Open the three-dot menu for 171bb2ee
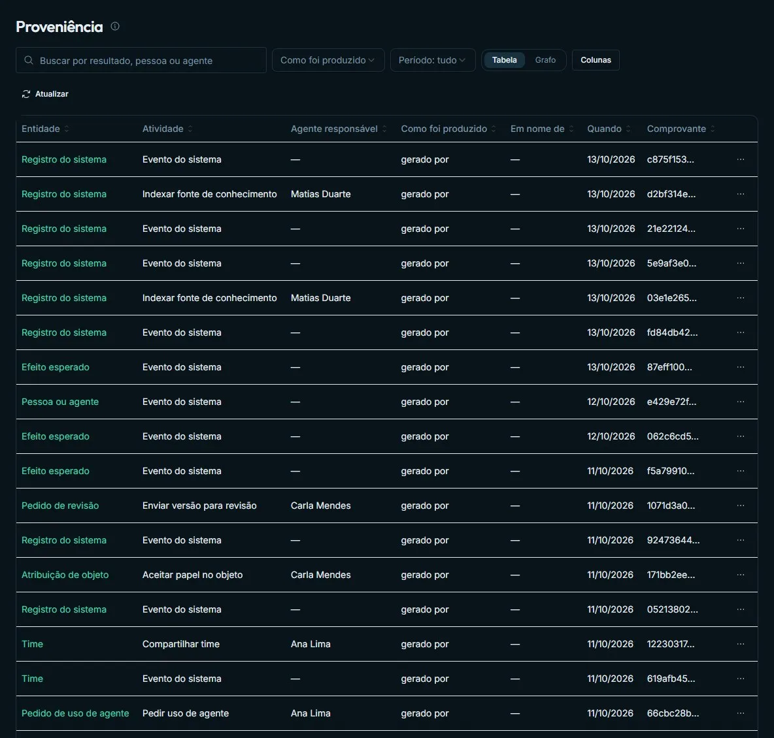The width and height of the screenshot is (774, 738). (x=741, y=575)
